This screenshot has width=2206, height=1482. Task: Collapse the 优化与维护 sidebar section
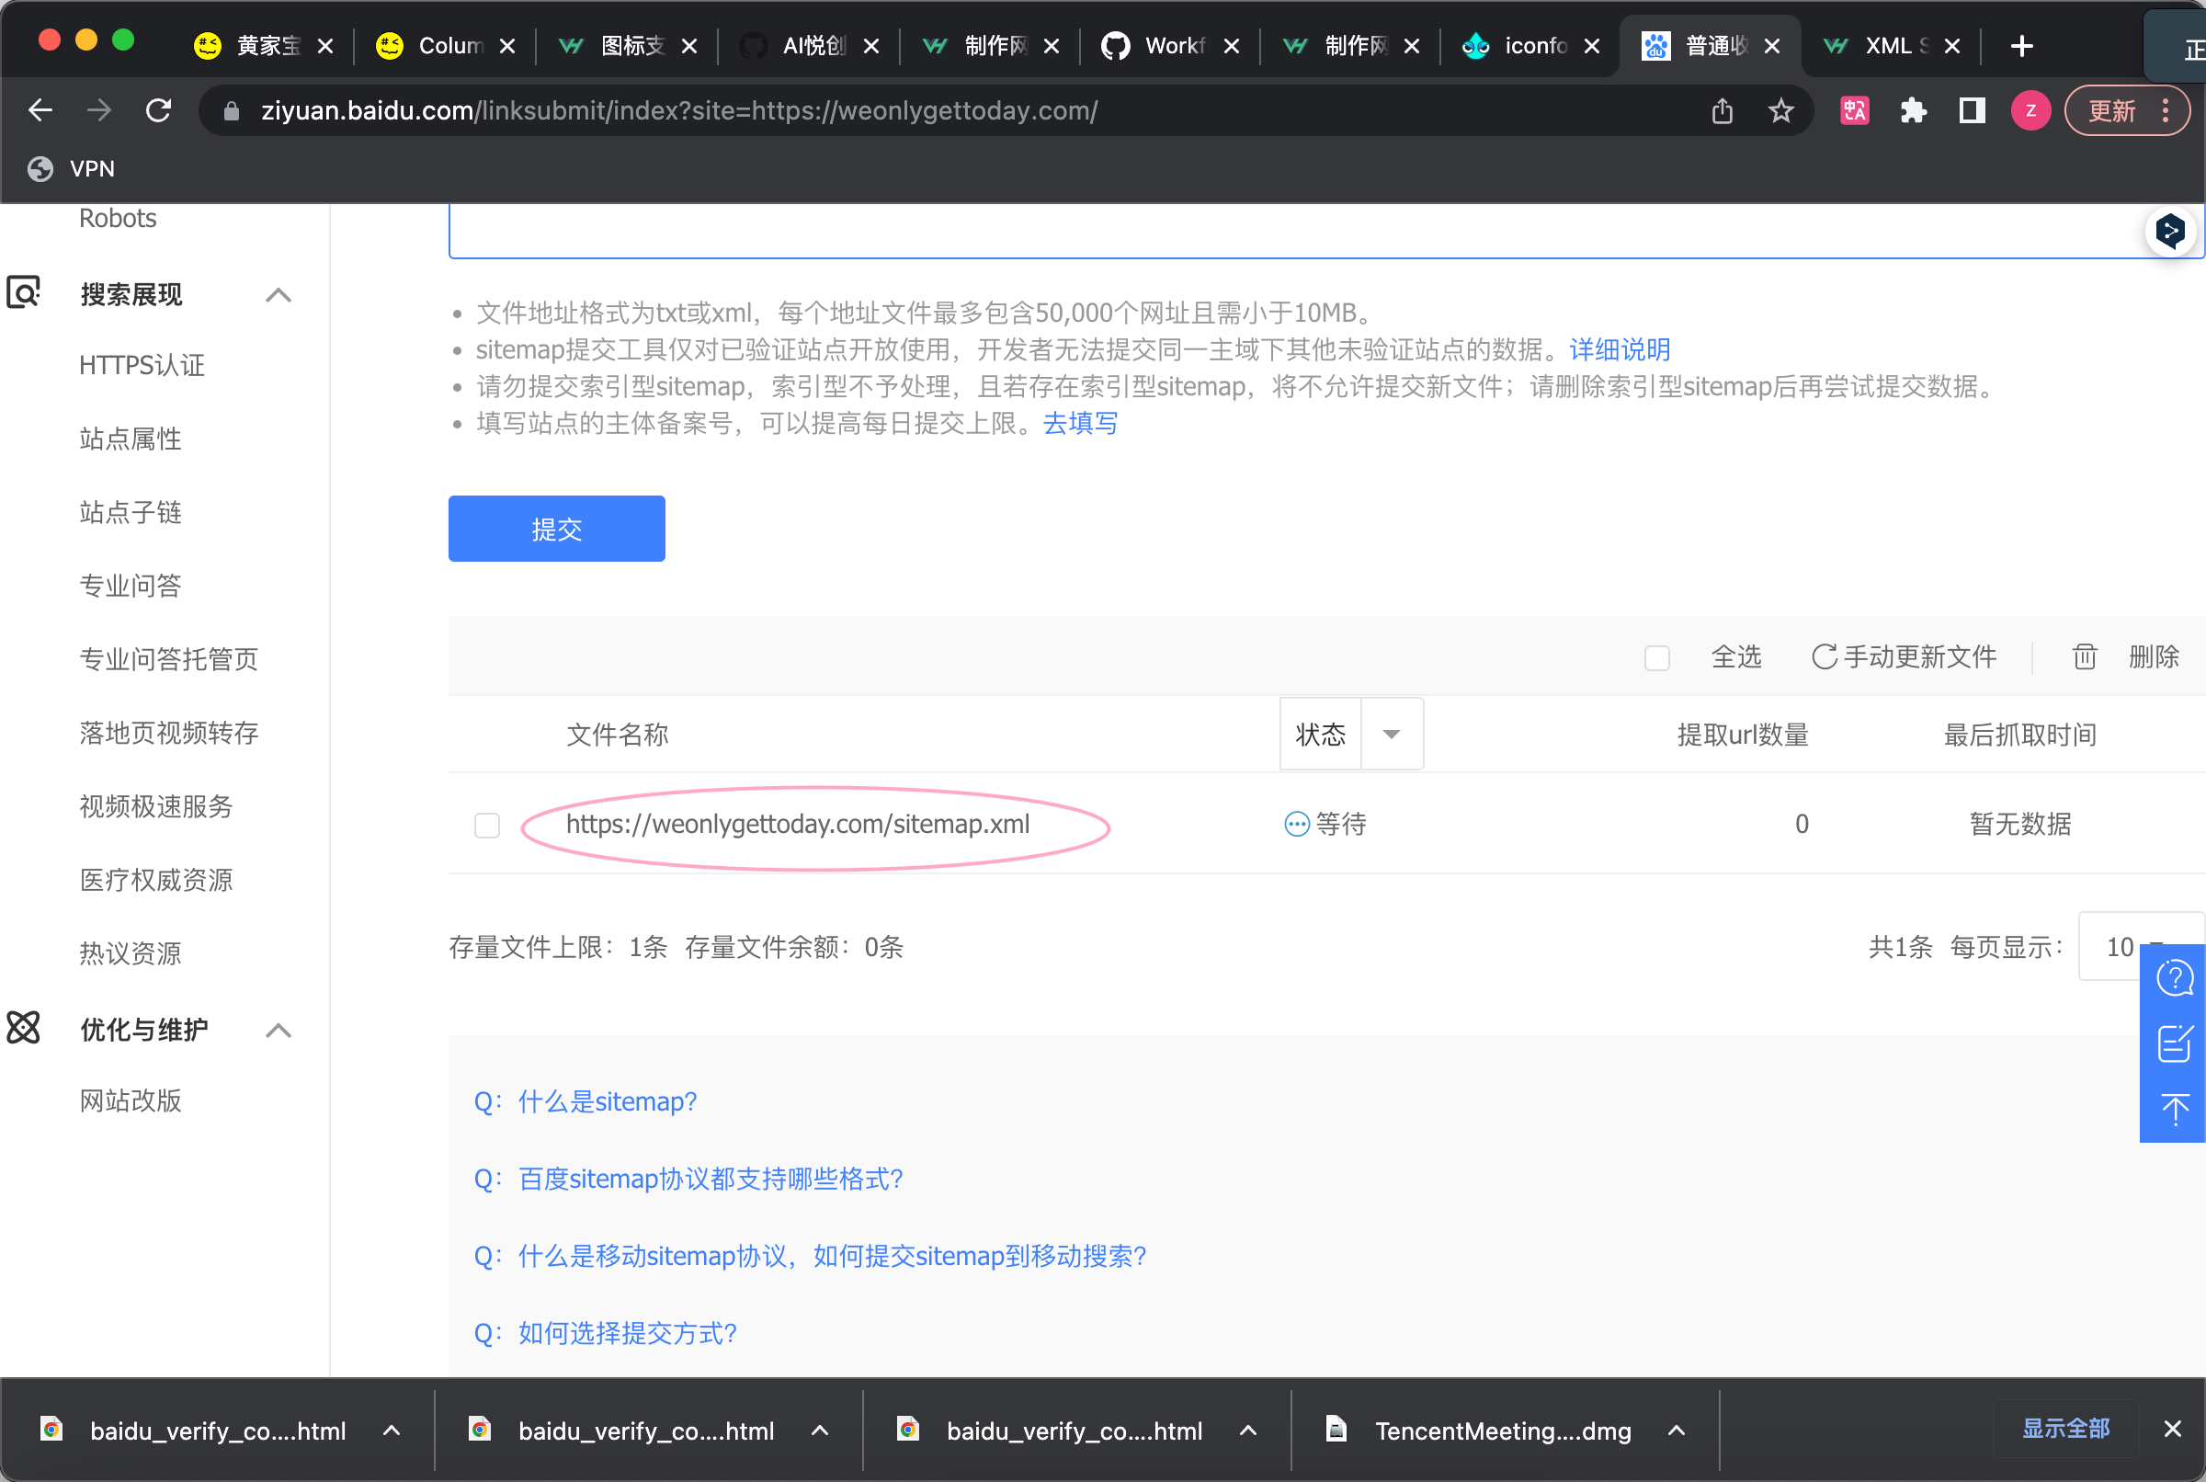tap(279, 1031)
